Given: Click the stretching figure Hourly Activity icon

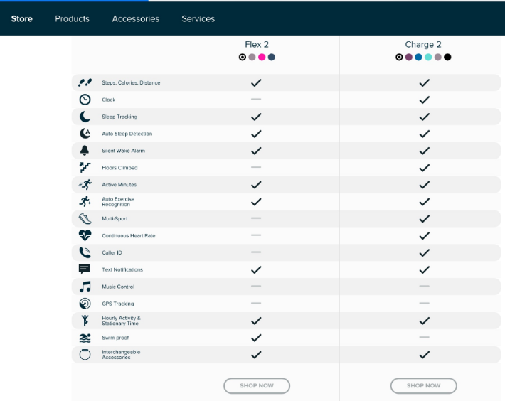Looking at the screenshot, I should (x=85, y=321).
